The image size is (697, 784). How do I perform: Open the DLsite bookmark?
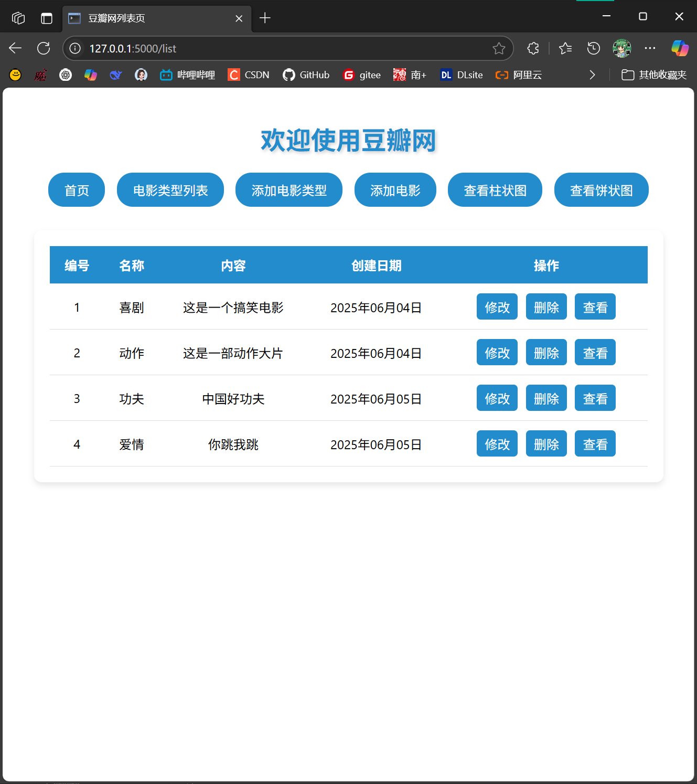coord(462,75)
